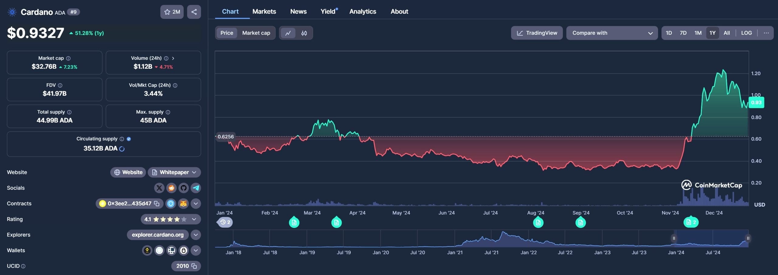Open Cardano's GitHub social link
The image size is (778, 275).
click(x=184, y=188)
